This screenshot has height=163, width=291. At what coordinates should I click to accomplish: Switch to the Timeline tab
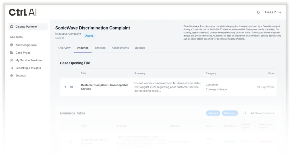click(100, 48)
